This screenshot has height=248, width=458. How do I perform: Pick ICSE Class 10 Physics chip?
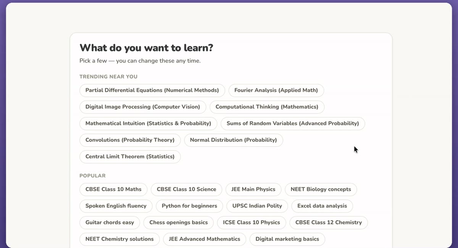point(252,222)
